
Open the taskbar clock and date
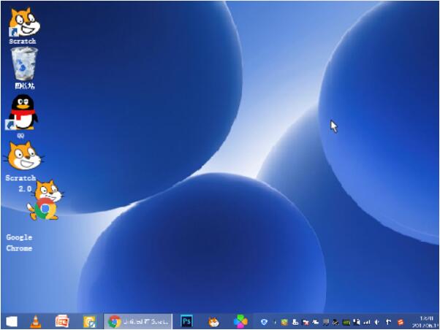tap(425, 322)
